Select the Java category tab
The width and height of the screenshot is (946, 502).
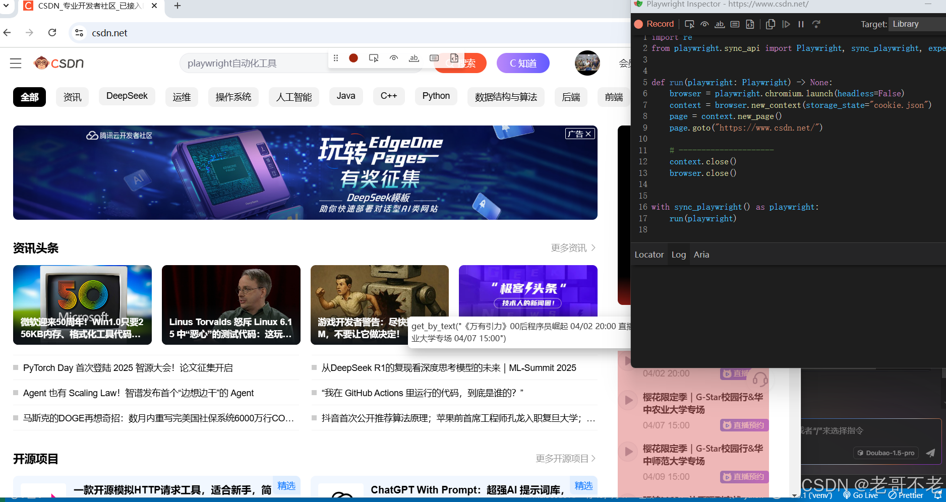click(x=346, y=96)
